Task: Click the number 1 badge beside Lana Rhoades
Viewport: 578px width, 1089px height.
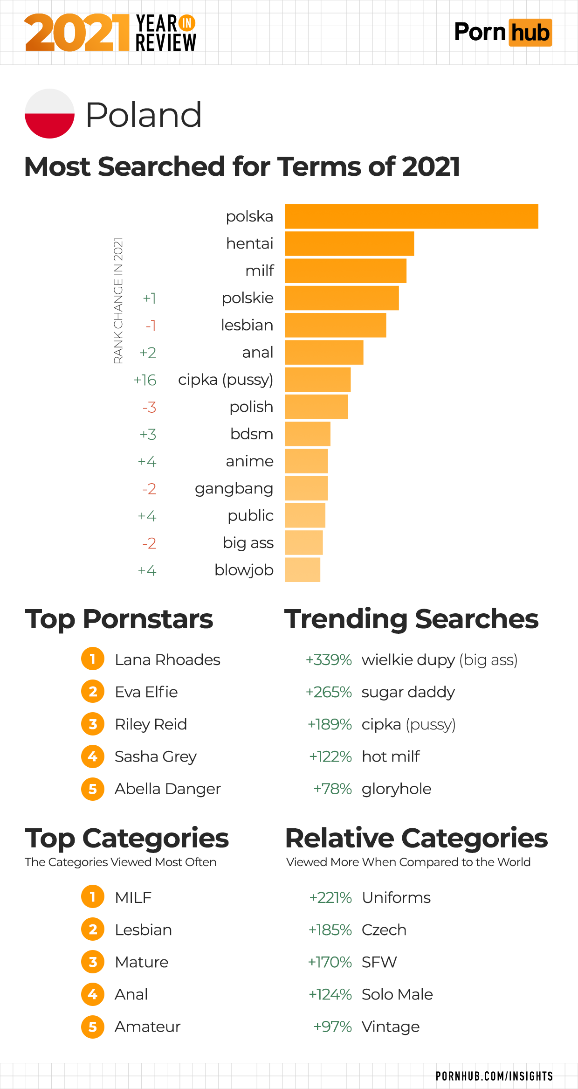Action: 93,659
